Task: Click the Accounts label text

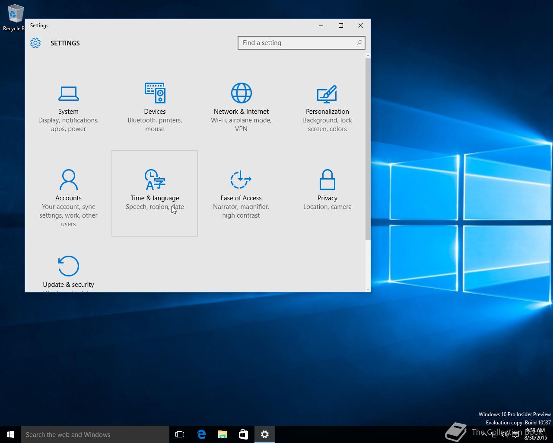Action: 68,198
